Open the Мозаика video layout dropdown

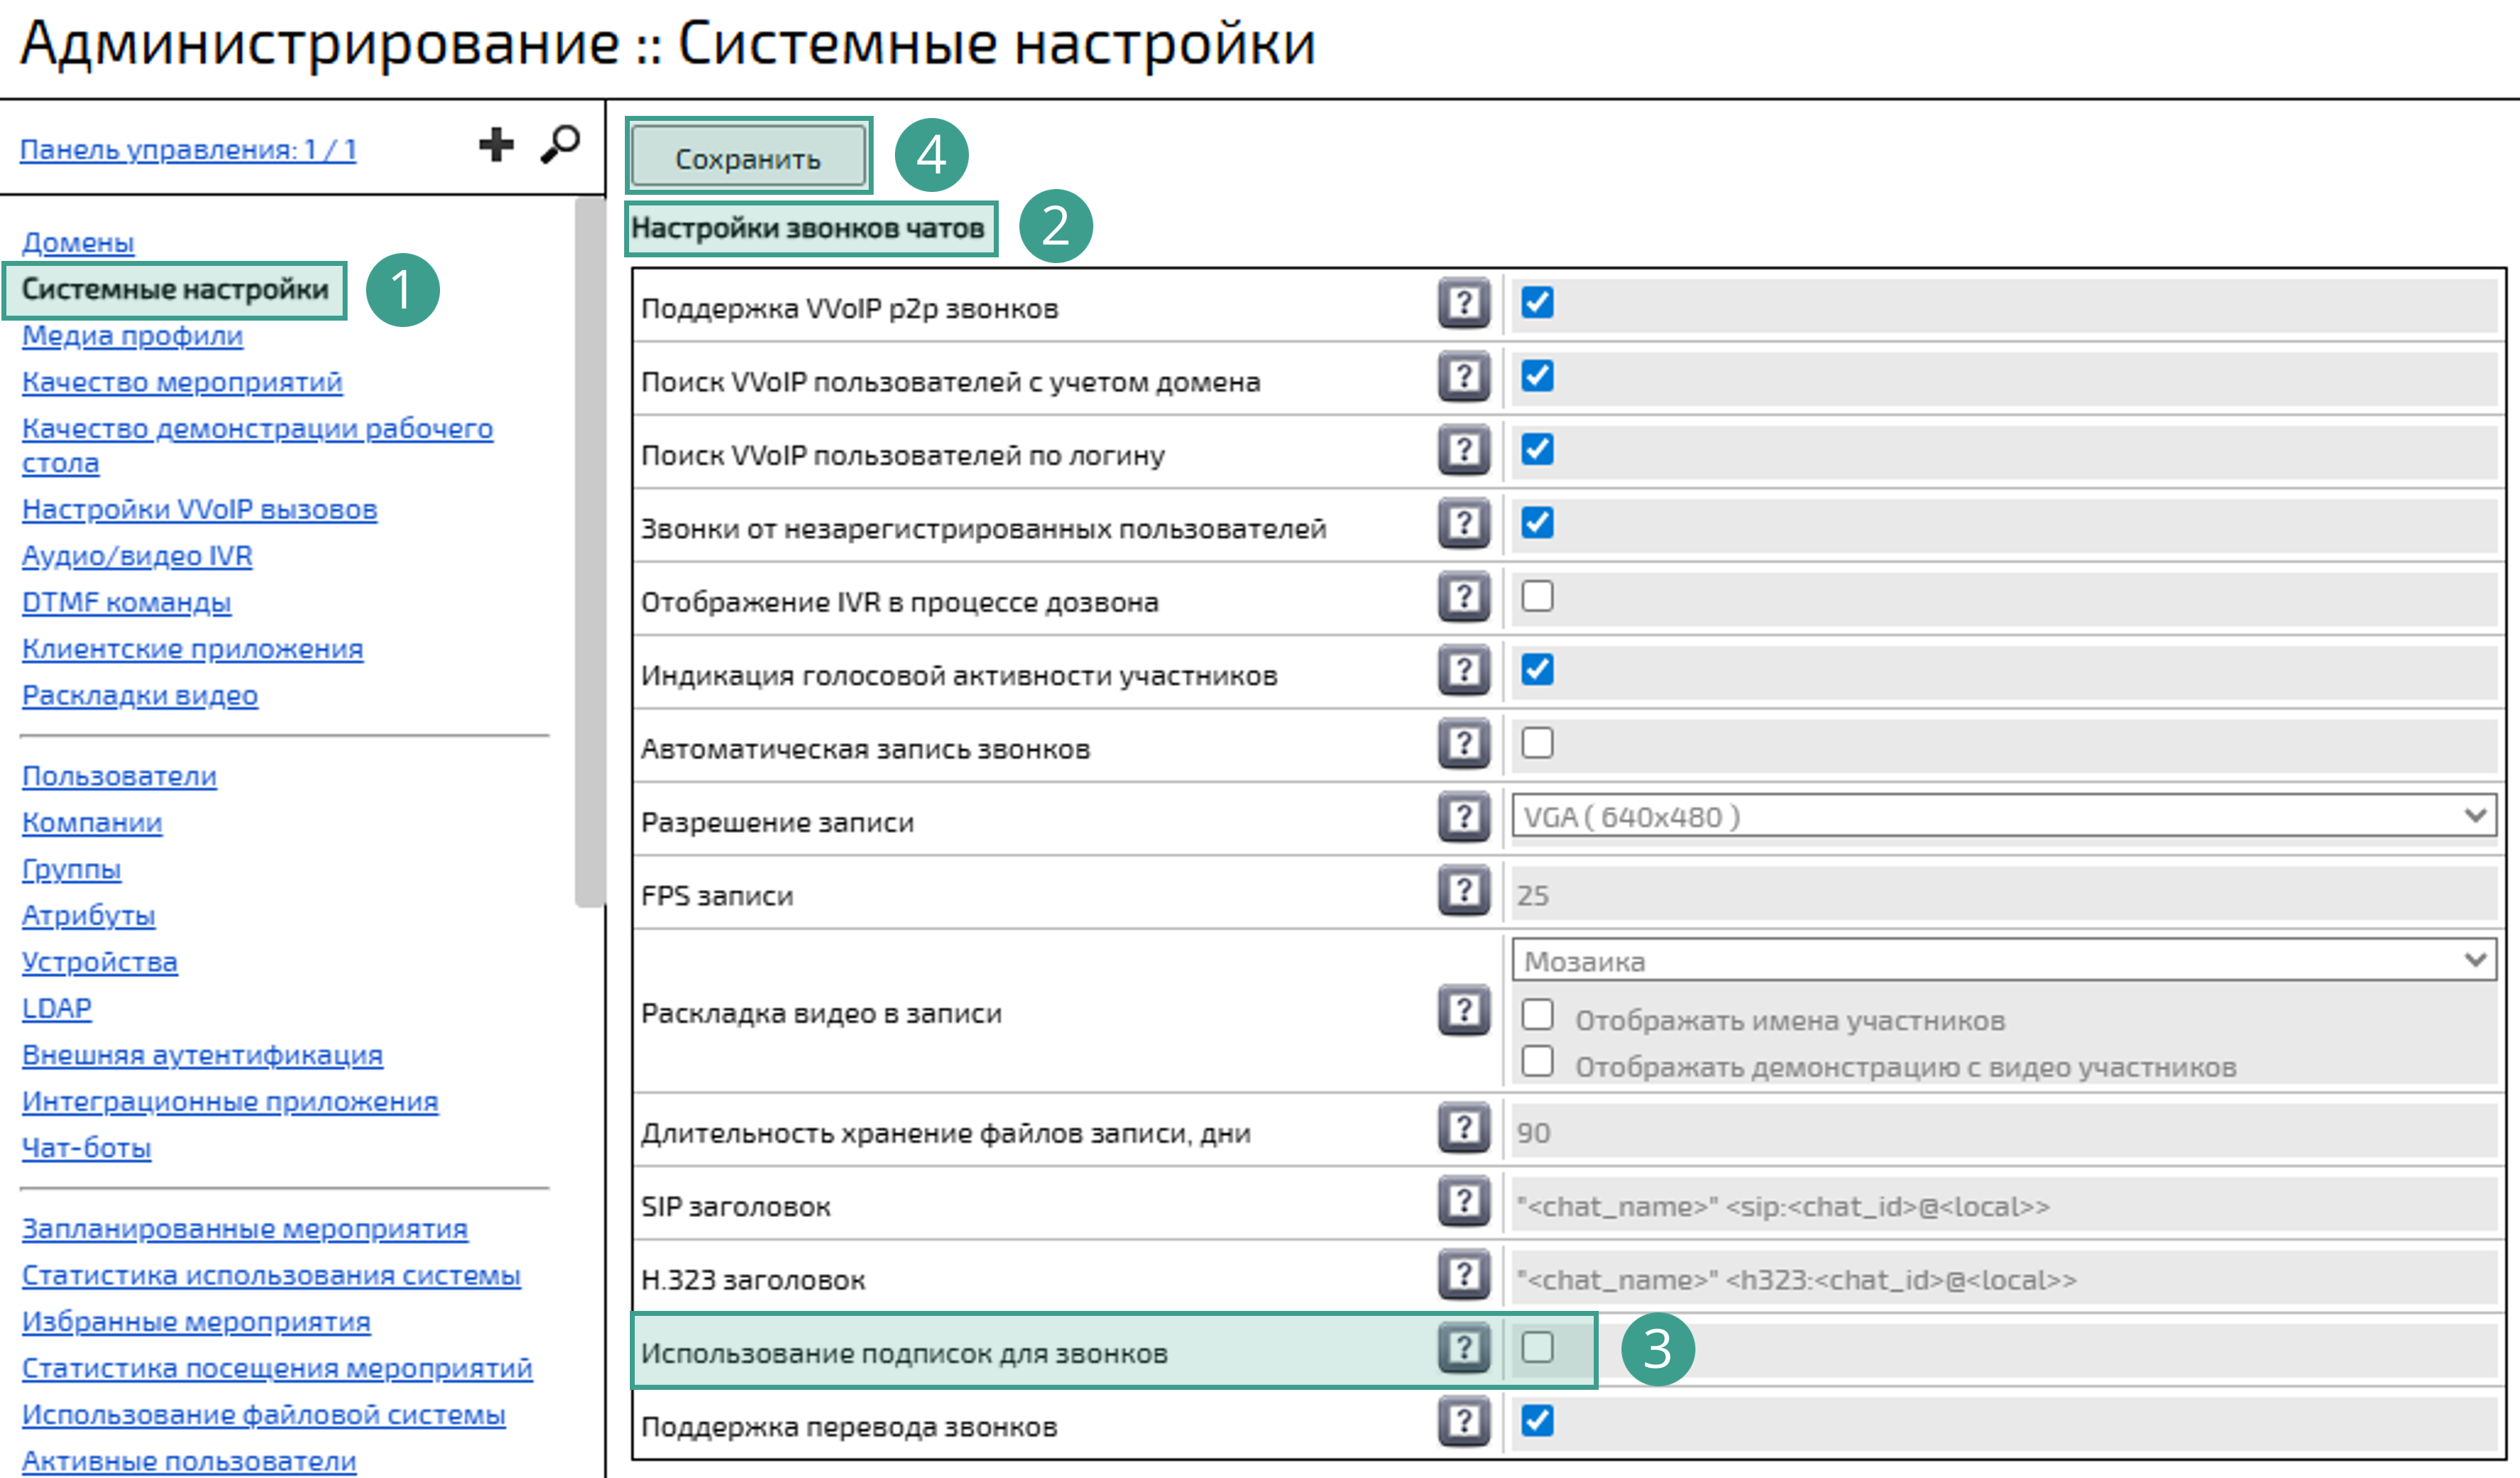click(2000, 960)
